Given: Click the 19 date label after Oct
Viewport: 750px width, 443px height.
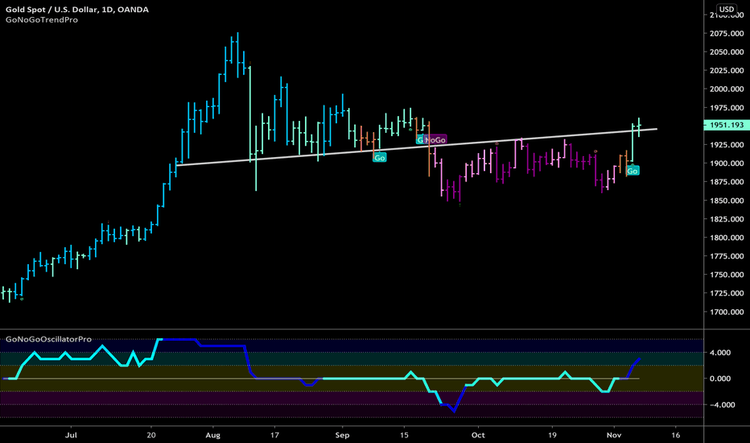Looking at the screenshot, I should (553, 435).
